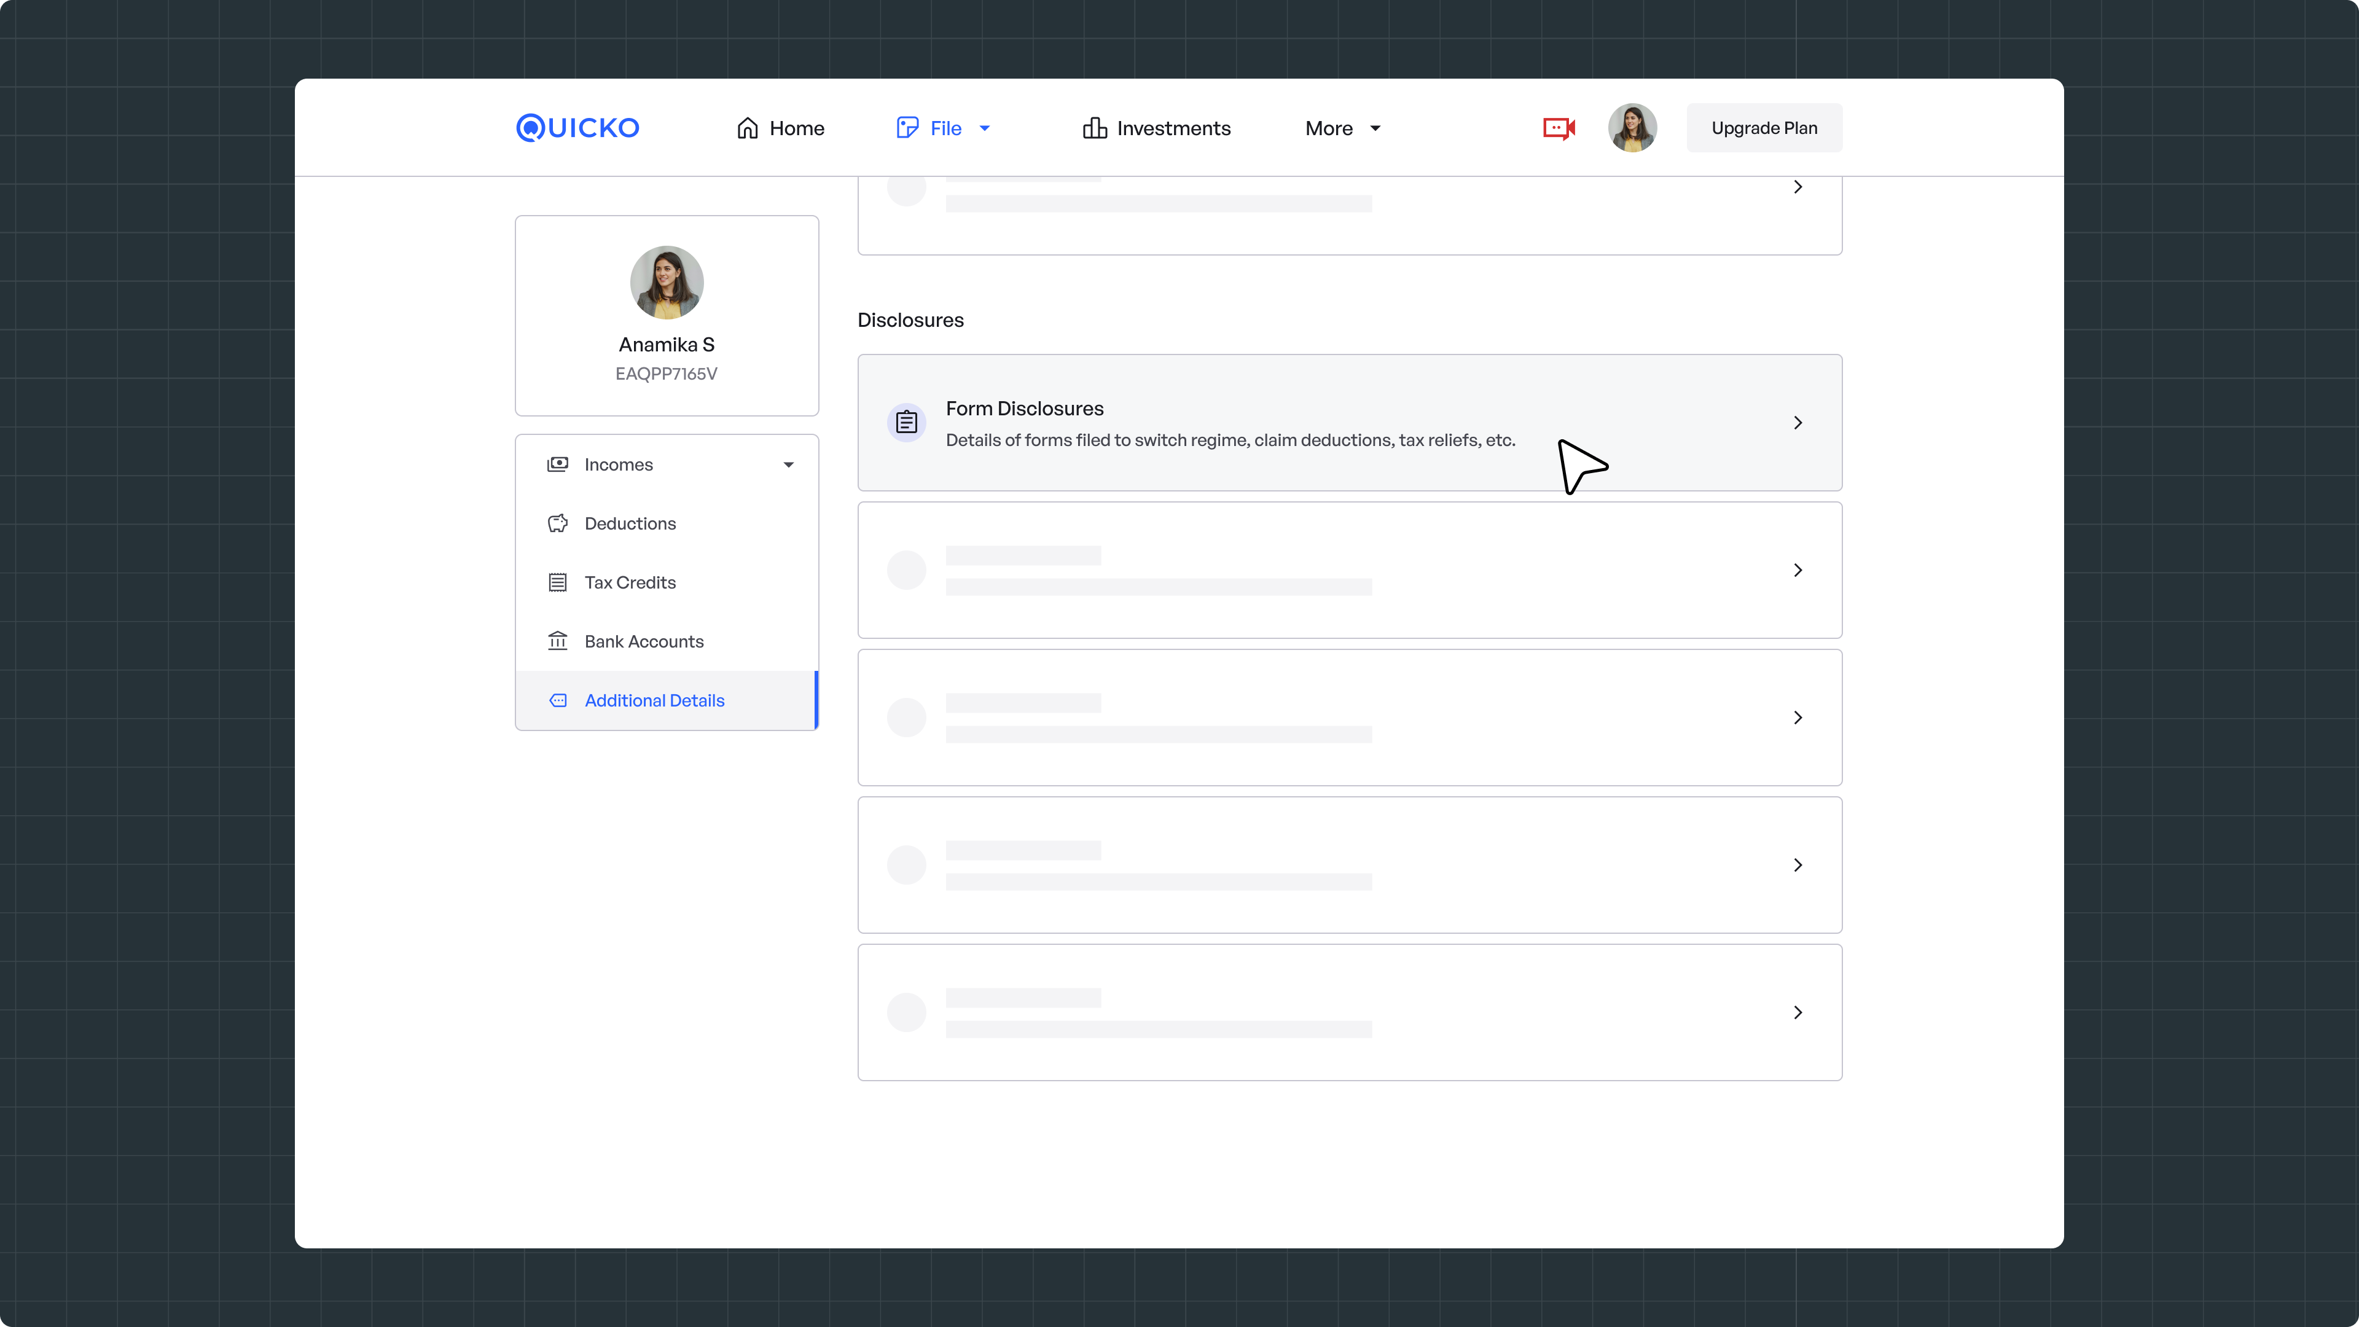Click the Bank Accounts building icon
Image resolution: width=2359 pixels, height=1327 pixels.
(x=558, y=641)
